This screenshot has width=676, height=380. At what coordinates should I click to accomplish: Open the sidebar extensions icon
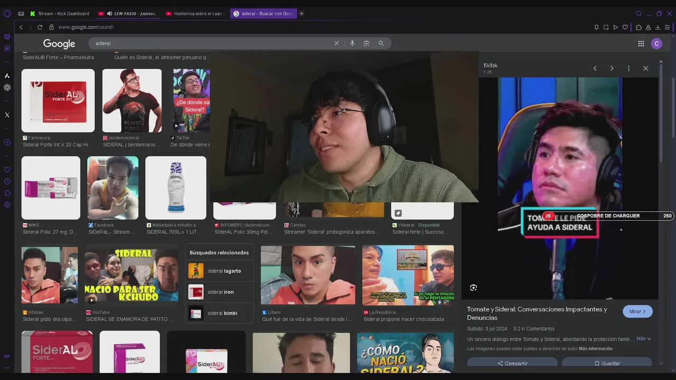pyautogui.click(x=7, y=193)
